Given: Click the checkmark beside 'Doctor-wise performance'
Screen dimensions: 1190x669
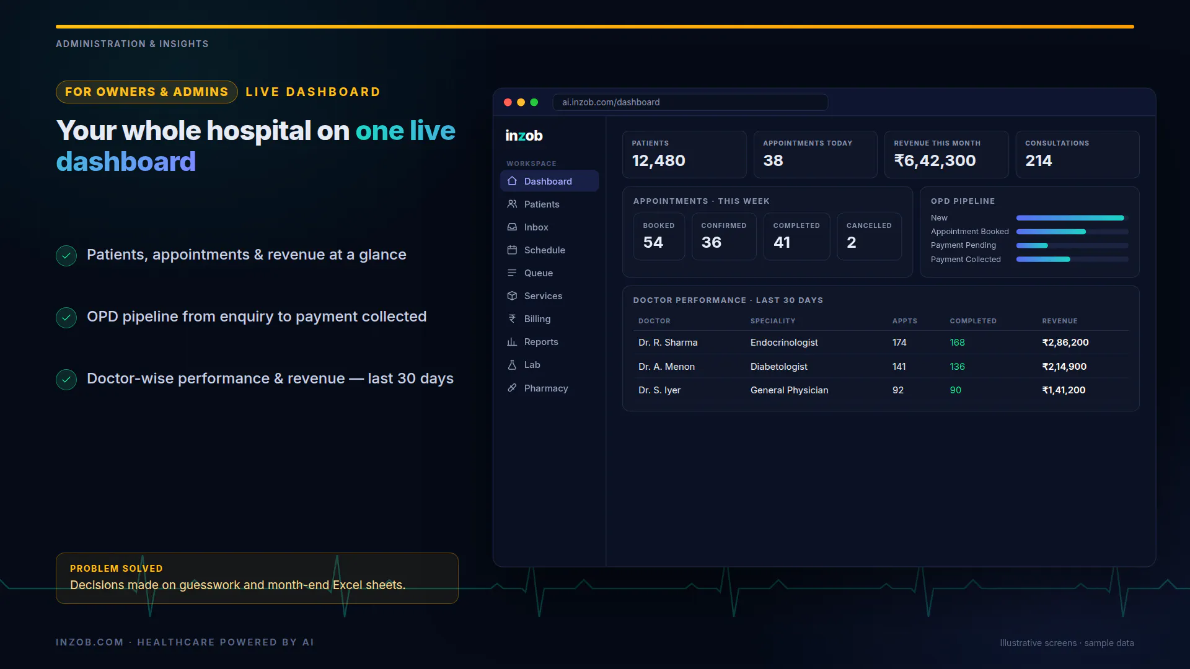Looking at the screenshot, I should pos(66,379).
